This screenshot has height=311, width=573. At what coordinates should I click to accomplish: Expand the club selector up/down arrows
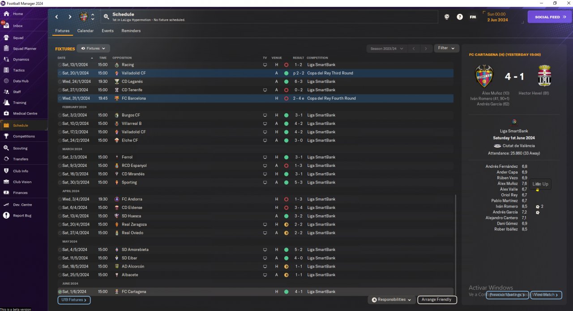click(x=93, y=17)
